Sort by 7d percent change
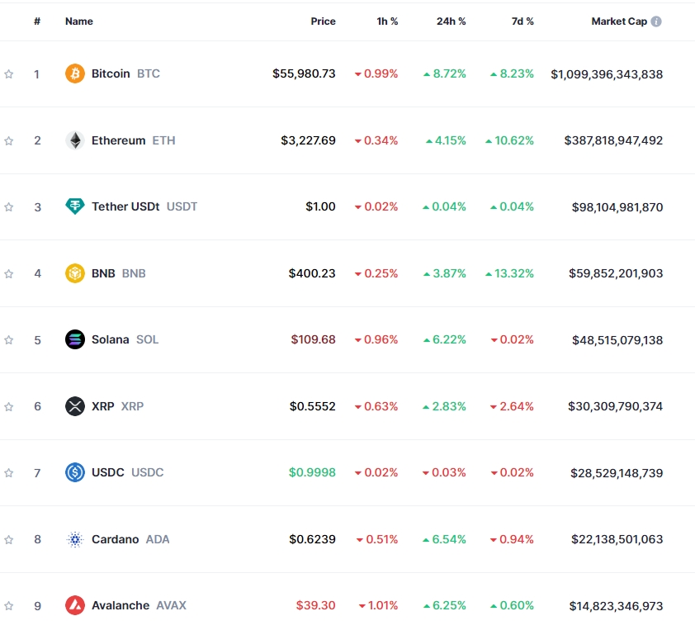Viewport: 695px width, 635px height. [x=522, y=21]
